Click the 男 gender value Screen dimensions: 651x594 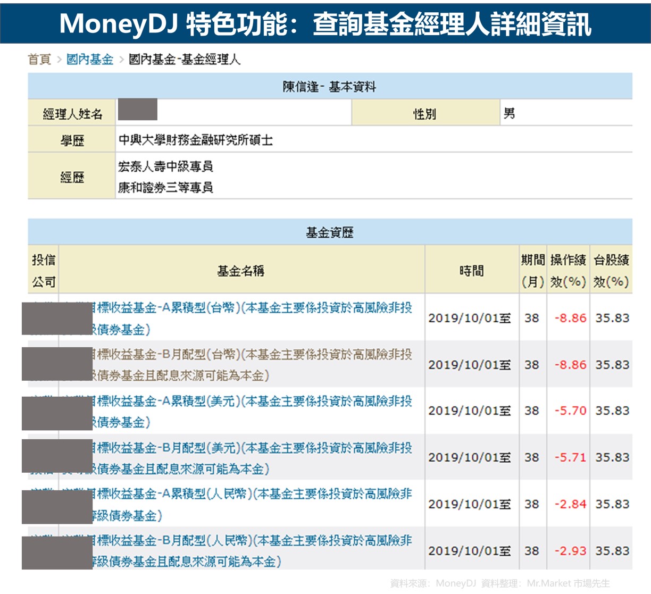click(x=510, y=113)
